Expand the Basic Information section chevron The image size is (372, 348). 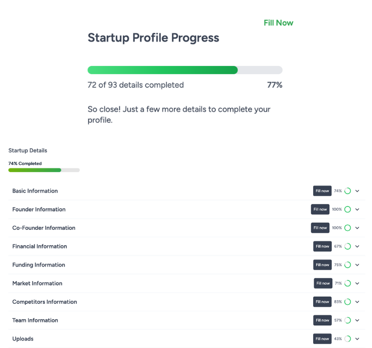(357, 191)
